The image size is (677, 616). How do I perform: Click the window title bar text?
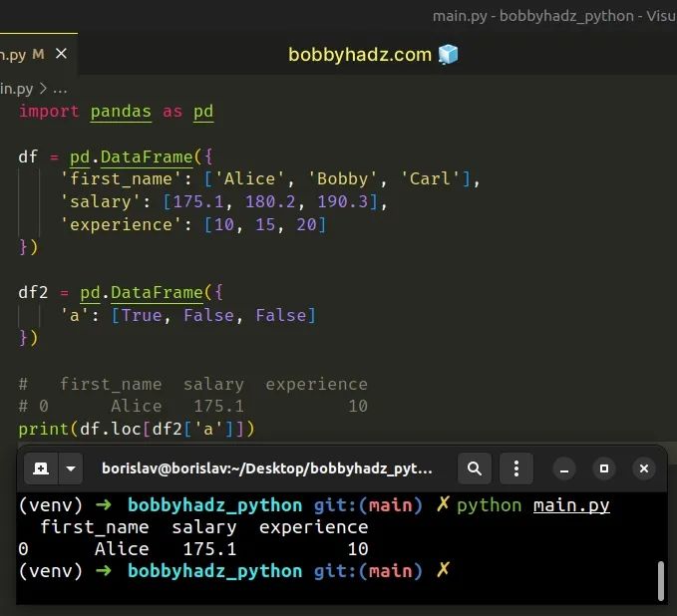pyautogui.click(x=554, y=16)
